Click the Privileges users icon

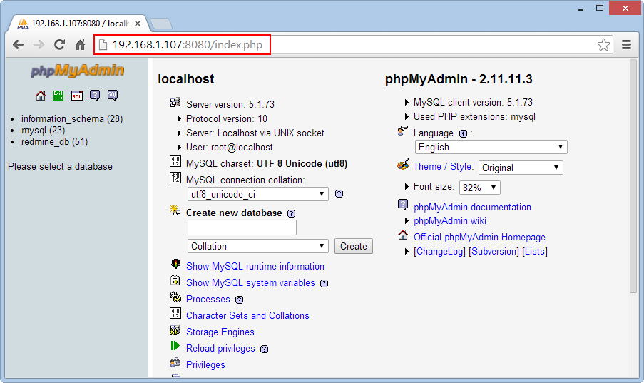pos(175,362)
